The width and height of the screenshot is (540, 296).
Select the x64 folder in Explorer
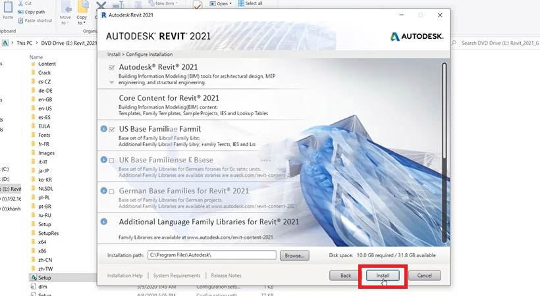pos(42,242)
